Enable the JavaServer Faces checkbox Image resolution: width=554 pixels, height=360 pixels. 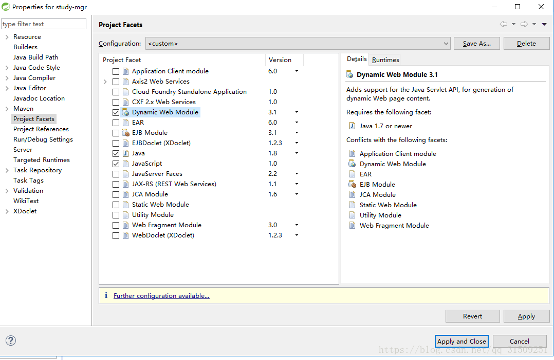(116, 174)
